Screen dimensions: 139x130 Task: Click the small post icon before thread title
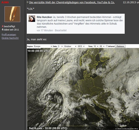pyautogui.click(x=27, y=2)
